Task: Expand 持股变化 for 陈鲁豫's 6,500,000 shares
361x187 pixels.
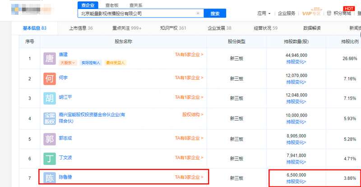Action: tap(296, 182)
